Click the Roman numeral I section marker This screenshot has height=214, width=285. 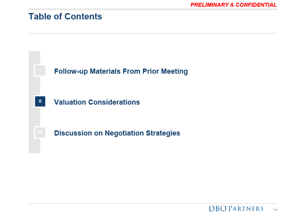pos(40,71)
